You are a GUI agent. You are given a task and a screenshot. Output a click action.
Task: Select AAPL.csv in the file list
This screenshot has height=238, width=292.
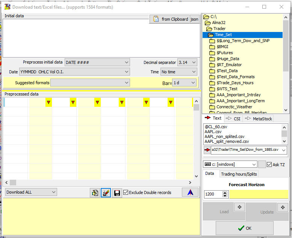pos(213,132)
